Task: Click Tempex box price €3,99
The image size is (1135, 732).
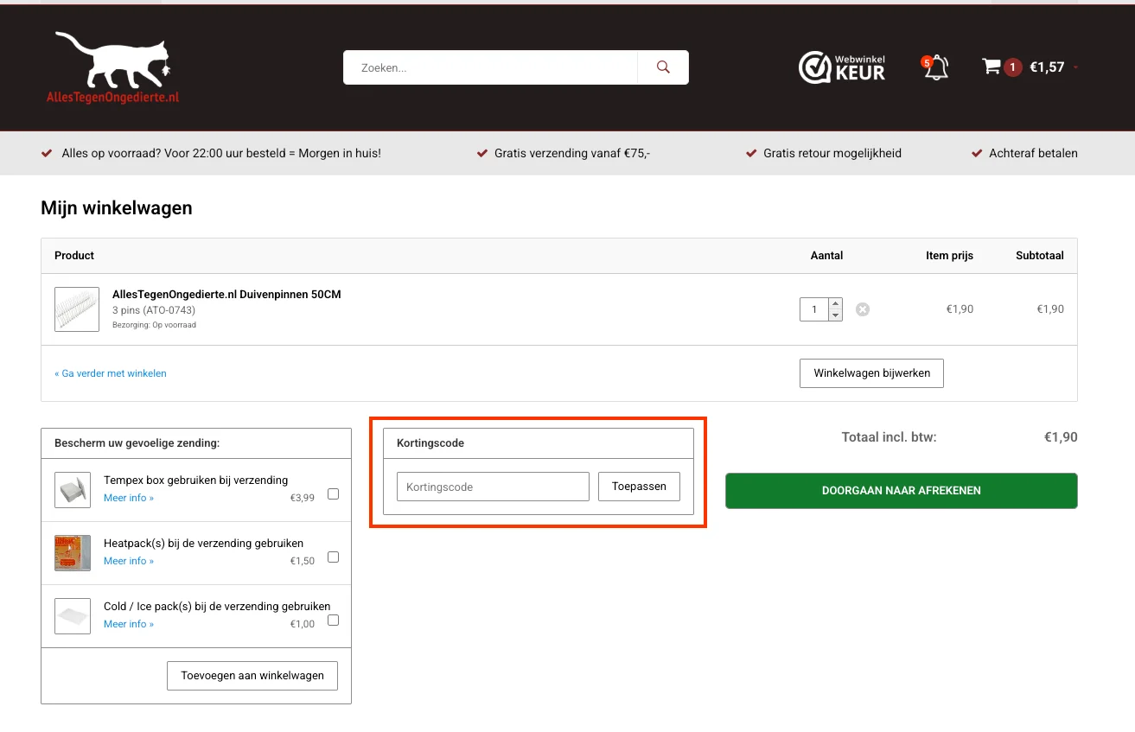Action: [x=303, y=498]
